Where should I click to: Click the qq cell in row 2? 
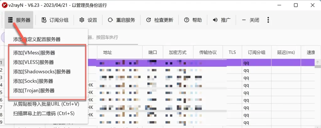(x=257, y=70)
